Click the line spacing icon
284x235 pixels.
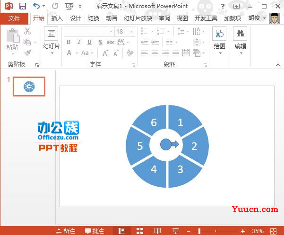[181, 31]
